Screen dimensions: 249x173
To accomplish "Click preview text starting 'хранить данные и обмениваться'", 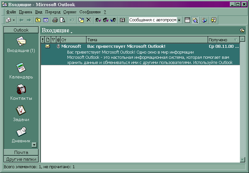I will click(x=150, y=63).
